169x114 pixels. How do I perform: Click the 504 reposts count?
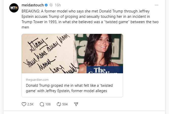[65, 104]
